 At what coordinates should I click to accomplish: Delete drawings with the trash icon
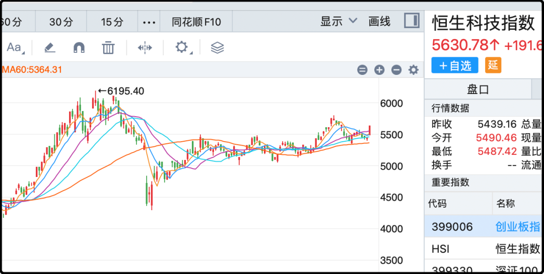(x=108, y=47)
